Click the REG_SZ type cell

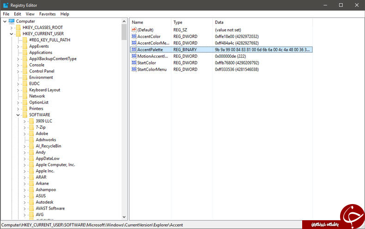pyautogui.click(x=180, y=30)
